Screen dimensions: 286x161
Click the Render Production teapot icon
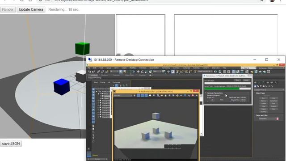click(260, 72)
